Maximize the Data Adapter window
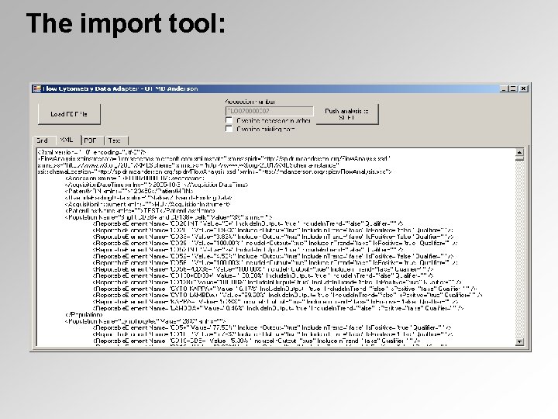Image resolution: width=558 pixels, height=419 pixels. (513, 88)
